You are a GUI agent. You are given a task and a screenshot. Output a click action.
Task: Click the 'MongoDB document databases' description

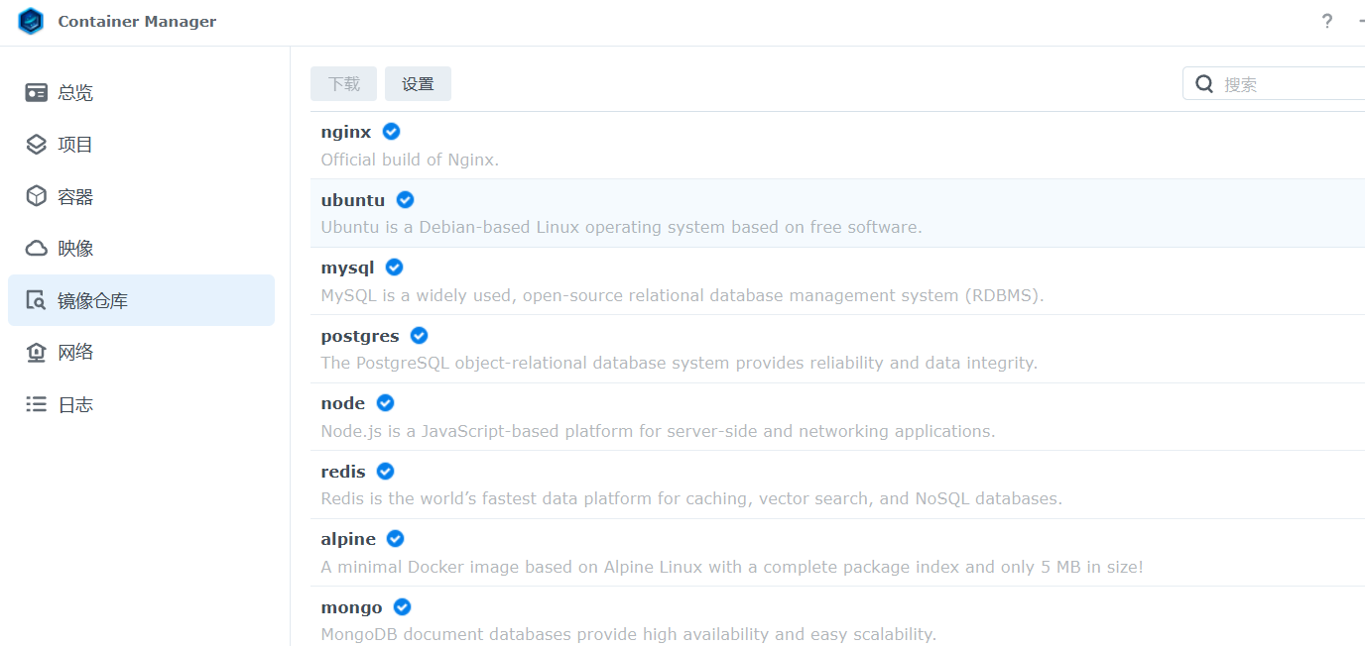click(628, 634)
